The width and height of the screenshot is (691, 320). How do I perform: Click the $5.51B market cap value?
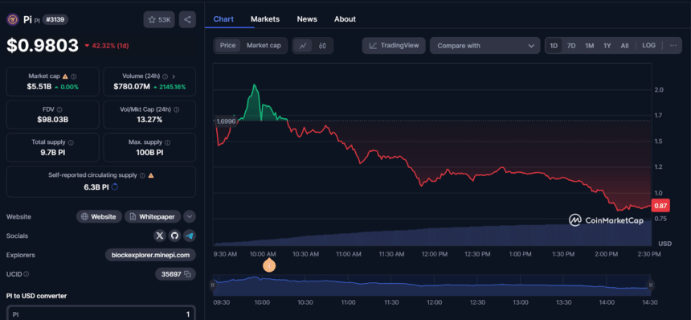(39, 87)
